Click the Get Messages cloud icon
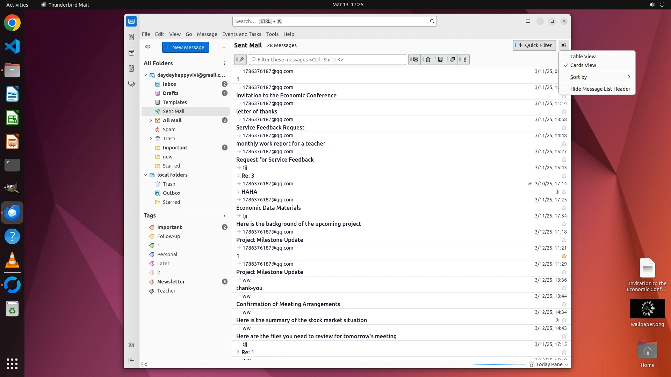Image resolution: width=671 pixels, height=377 pixels. [148, 47]
